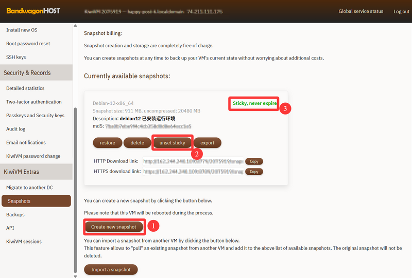The height and width of the screenshot is (278, 412).
Task: Export the Debian-12 snapshot
Action: click(207, 142)
